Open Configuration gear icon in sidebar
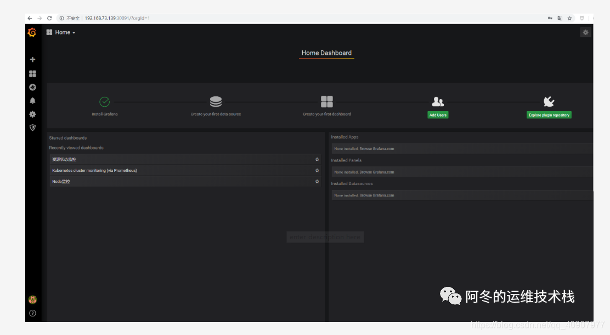The image size is (610, 335). click(x=33, y=114)
